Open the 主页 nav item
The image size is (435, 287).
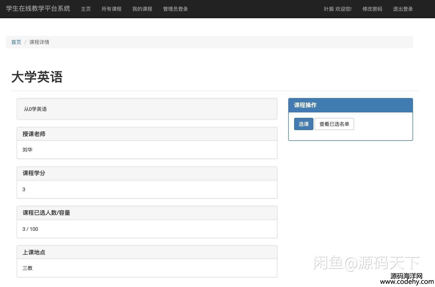click(x=86, y=9)
